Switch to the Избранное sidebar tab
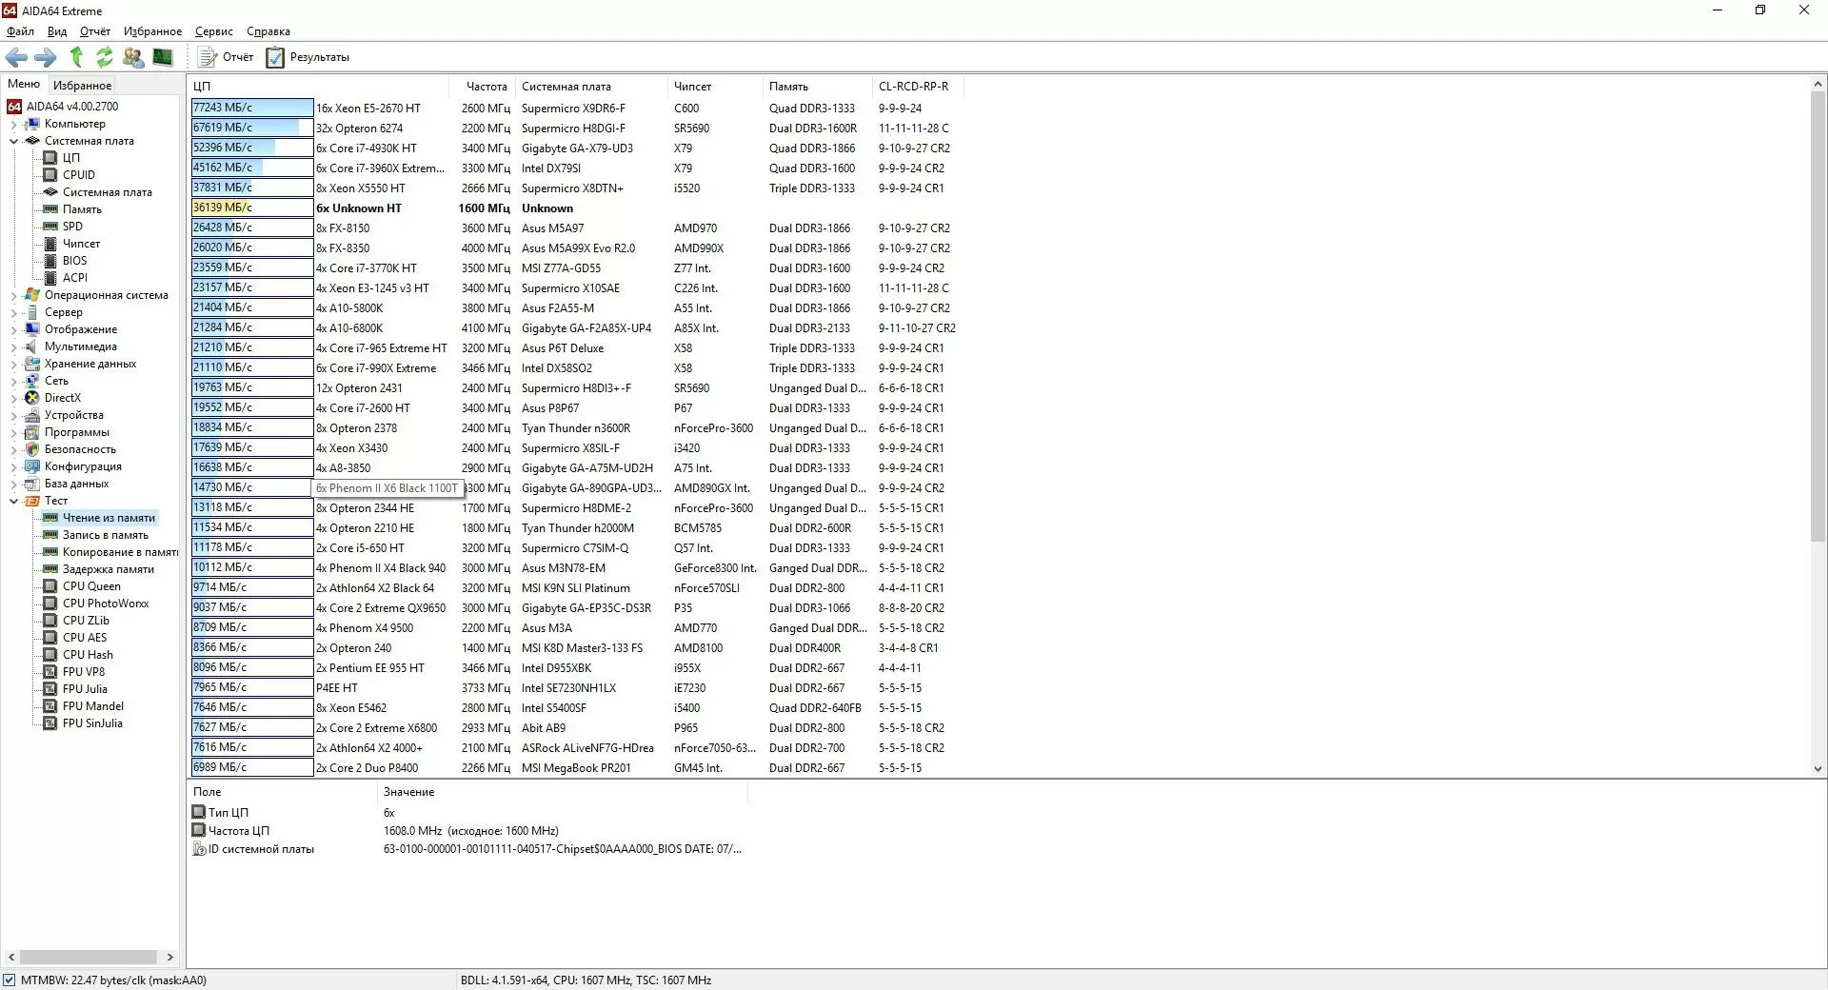This screenshot has height=990, width=1828. [82, 85]
